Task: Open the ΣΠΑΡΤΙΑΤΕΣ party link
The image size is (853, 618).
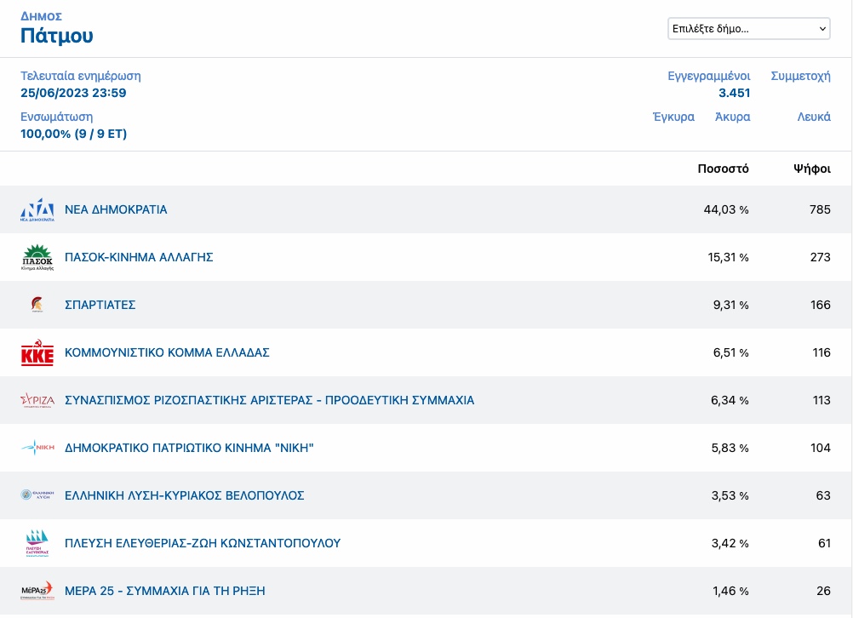Action: pos(100,305)
